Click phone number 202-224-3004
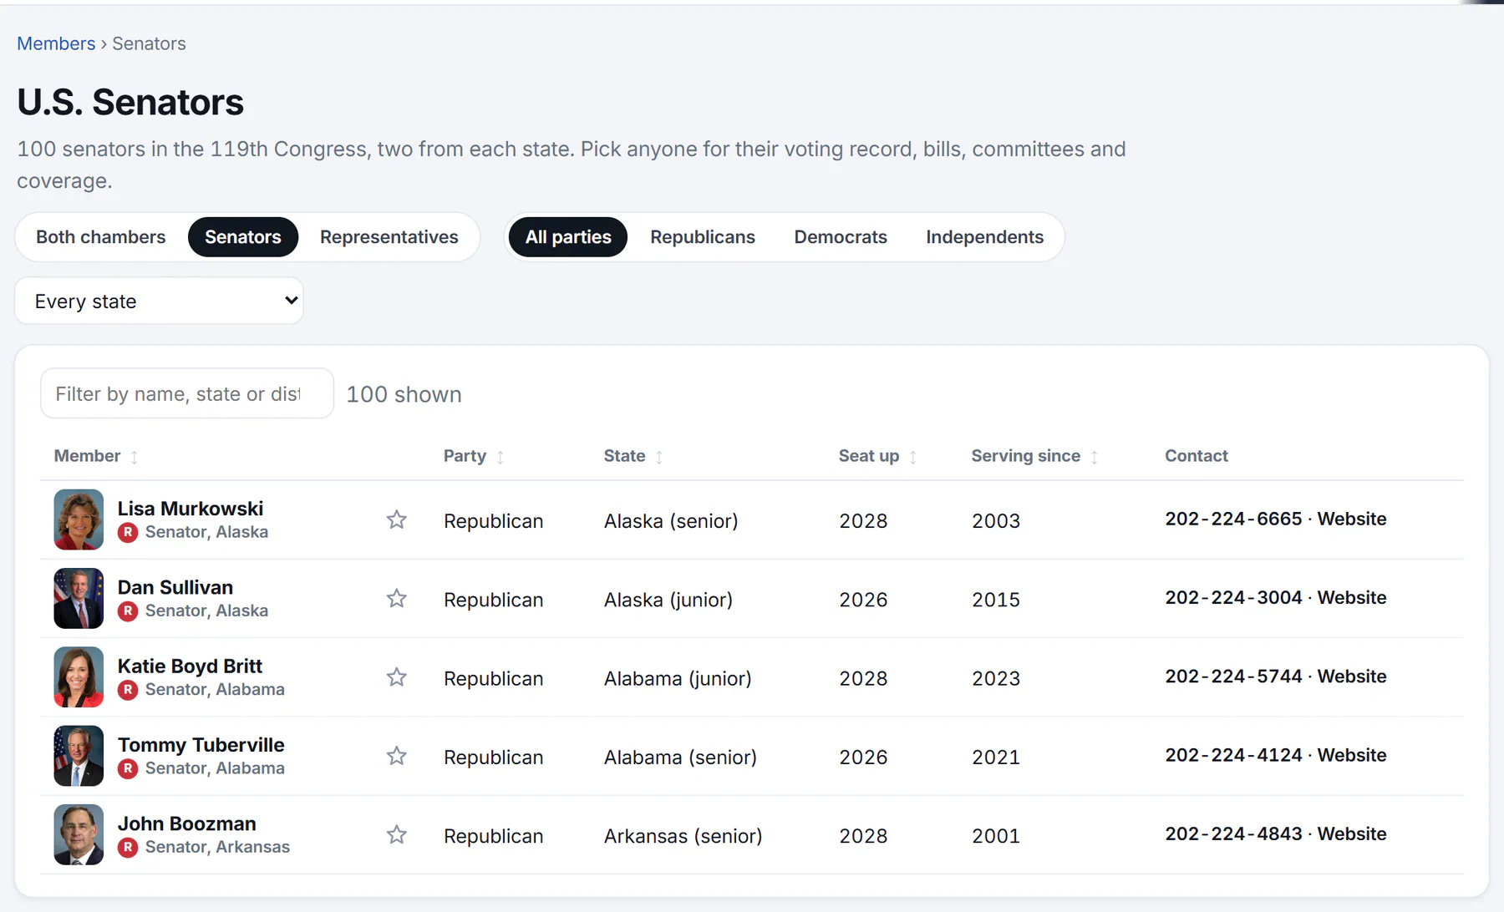This screenshot has width=1504, height=912. click(x=1233, y=597)
